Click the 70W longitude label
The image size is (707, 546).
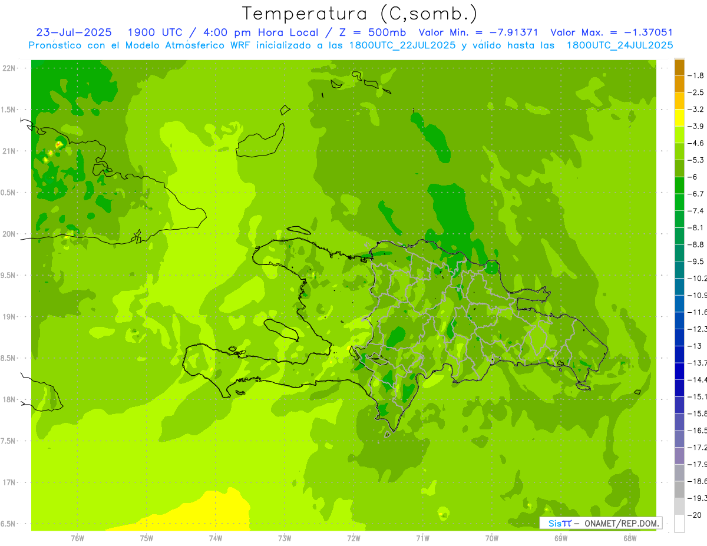[x=492, y=538]
